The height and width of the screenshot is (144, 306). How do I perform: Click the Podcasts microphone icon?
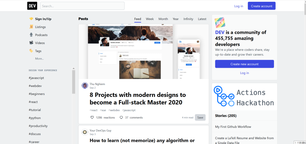tap(31, 35)
